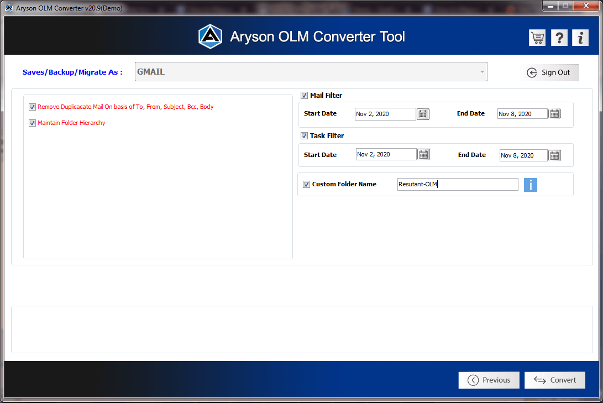Image resolution: width=603 pixels, height=403 pixels.
Task: Uncheck Remove Duplicate Mail option
Action: 32,107
